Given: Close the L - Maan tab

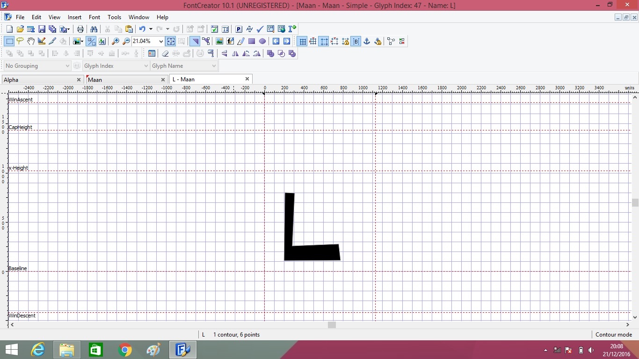Looking at the screenshot, I should pos(247,79).
